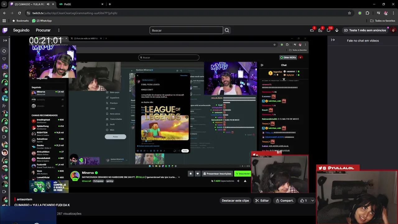Click the add friends sidebar icon
398x224 pixels.
4,106
